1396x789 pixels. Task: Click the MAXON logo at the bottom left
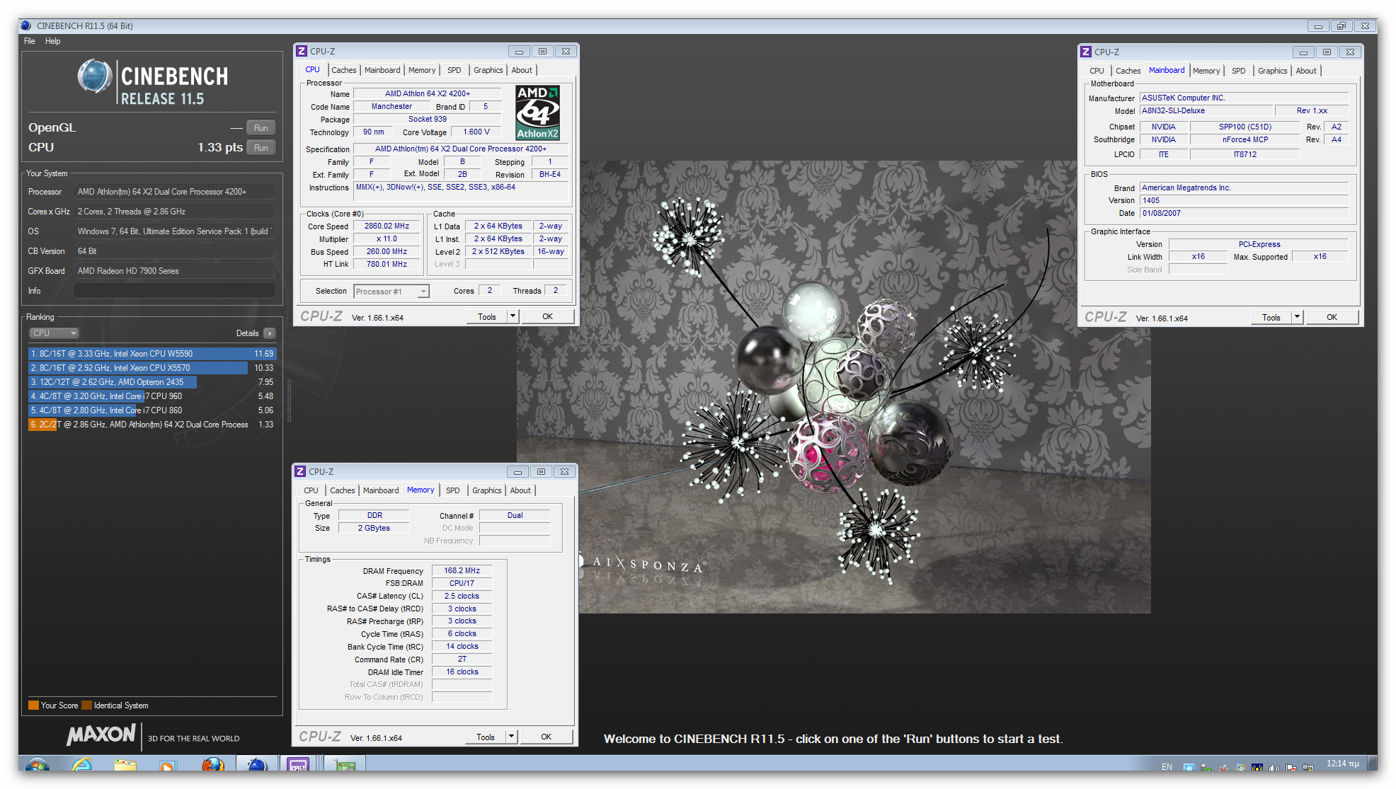pyautogui.click(x=101, y=735)
